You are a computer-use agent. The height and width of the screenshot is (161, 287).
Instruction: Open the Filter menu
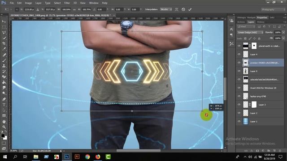click(x=67, y=3)
